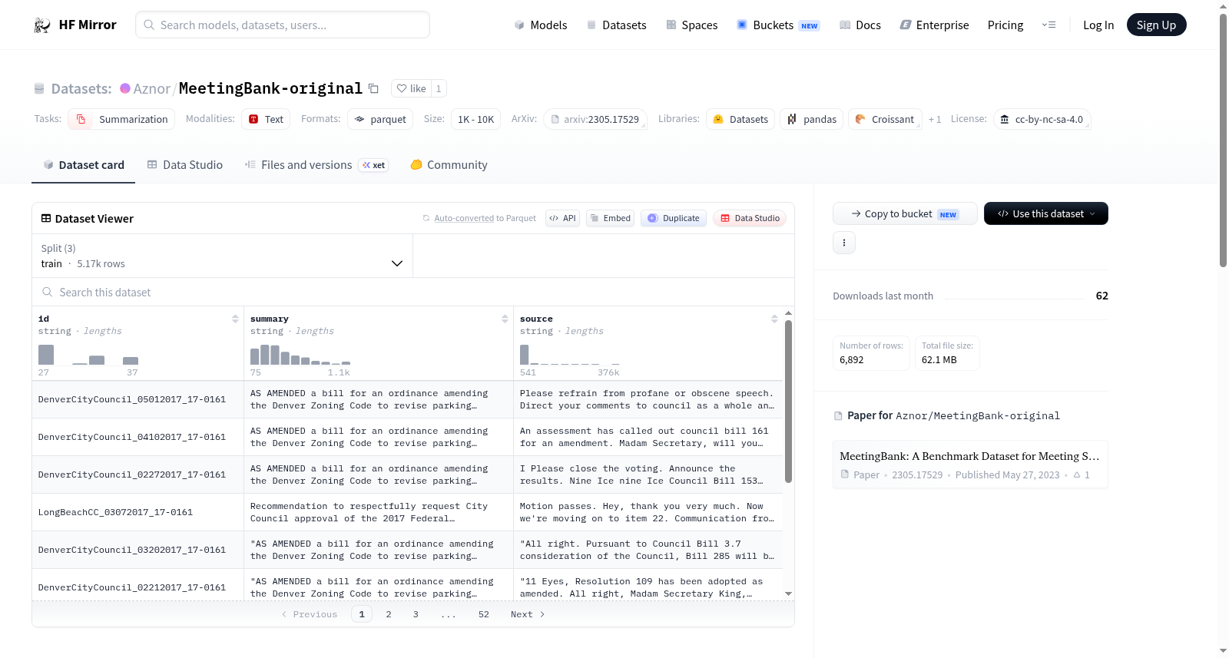Viewport: 1229px width, 658px height.
Task: Select the cell 'Motion passes. Hey, thank you'
Action: pos(648,512)
